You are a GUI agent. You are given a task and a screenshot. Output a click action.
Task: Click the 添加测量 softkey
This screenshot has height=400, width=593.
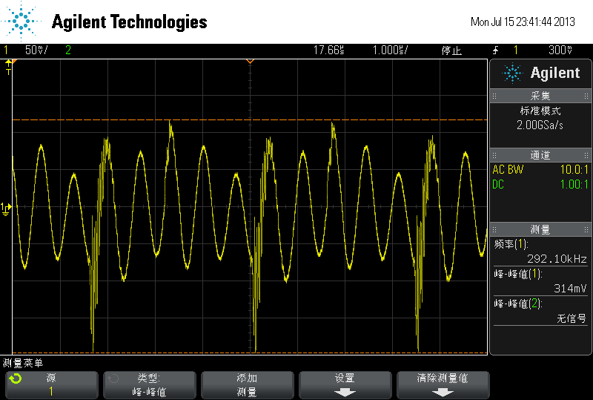[247, 385]
